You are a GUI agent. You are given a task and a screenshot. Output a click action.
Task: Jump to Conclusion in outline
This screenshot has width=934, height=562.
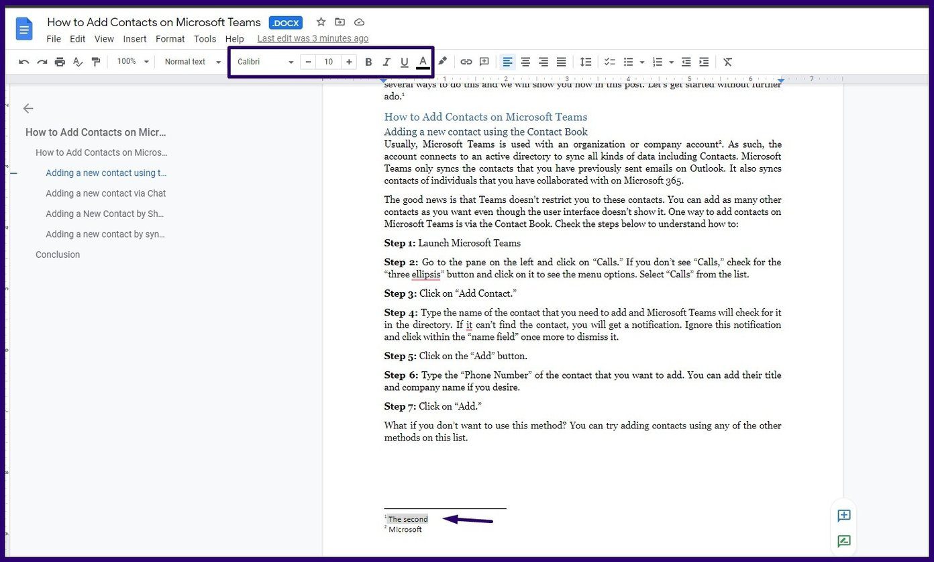pos(58,254)
